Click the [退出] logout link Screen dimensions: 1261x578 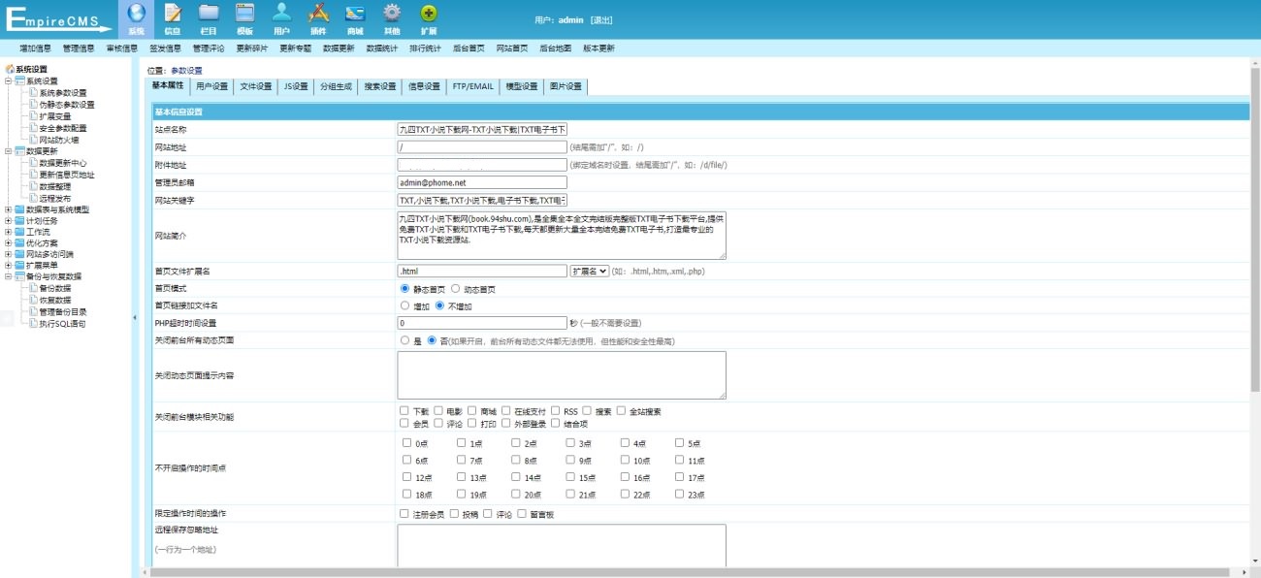pos(601,20)
